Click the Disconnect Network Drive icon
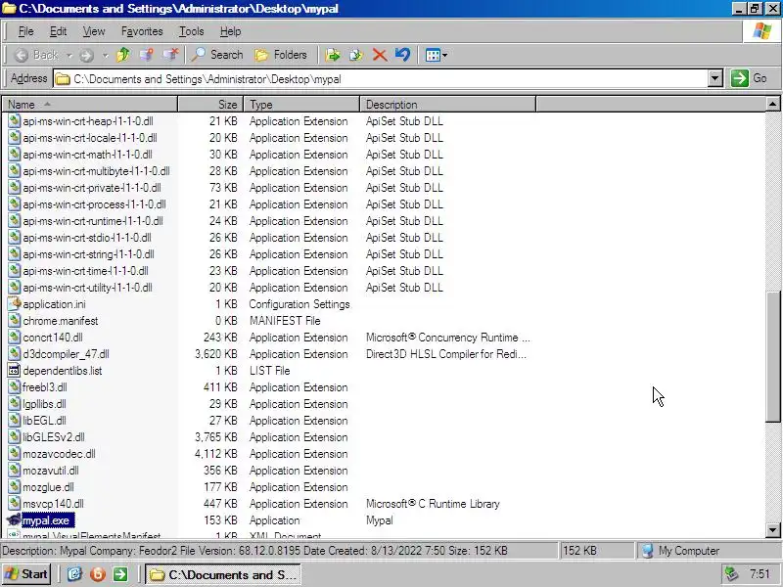This screenshot has height=587, width=783. [x=170, y=55]
